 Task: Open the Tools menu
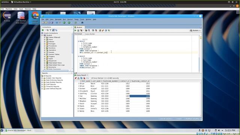point(82,19)
